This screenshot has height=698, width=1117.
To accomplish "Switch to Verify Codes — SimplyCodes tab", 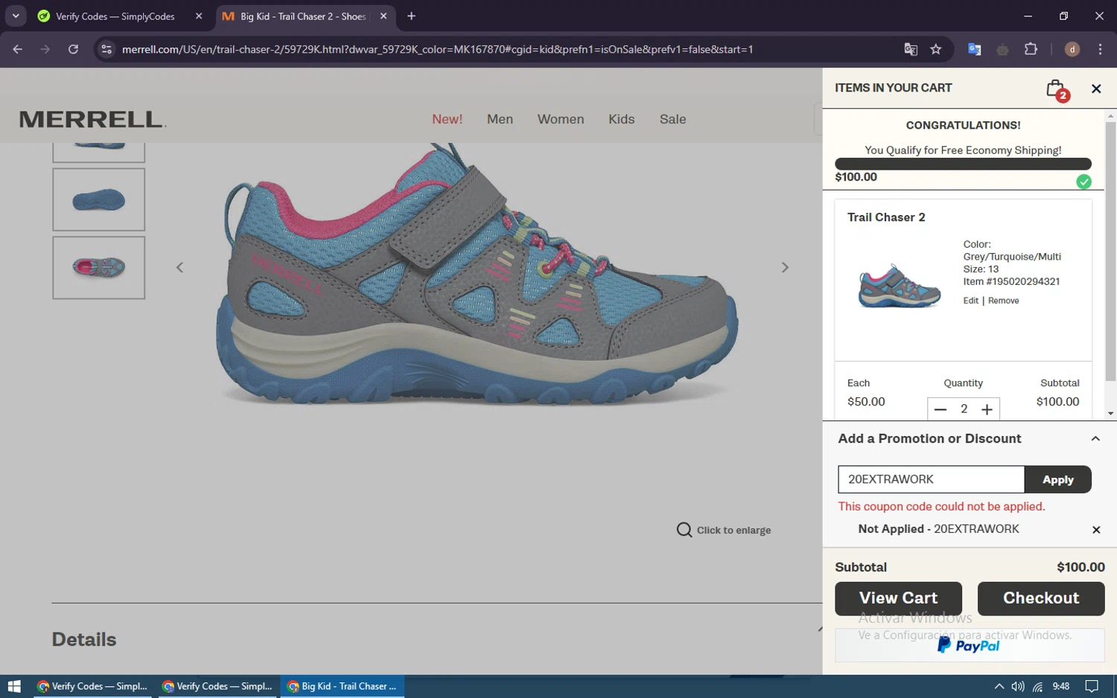I will click(x=115, y=16).
